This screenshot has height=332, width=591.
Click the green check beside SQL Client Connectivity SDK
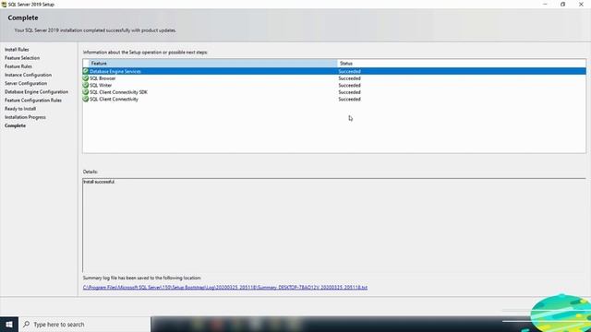(86, 92)
